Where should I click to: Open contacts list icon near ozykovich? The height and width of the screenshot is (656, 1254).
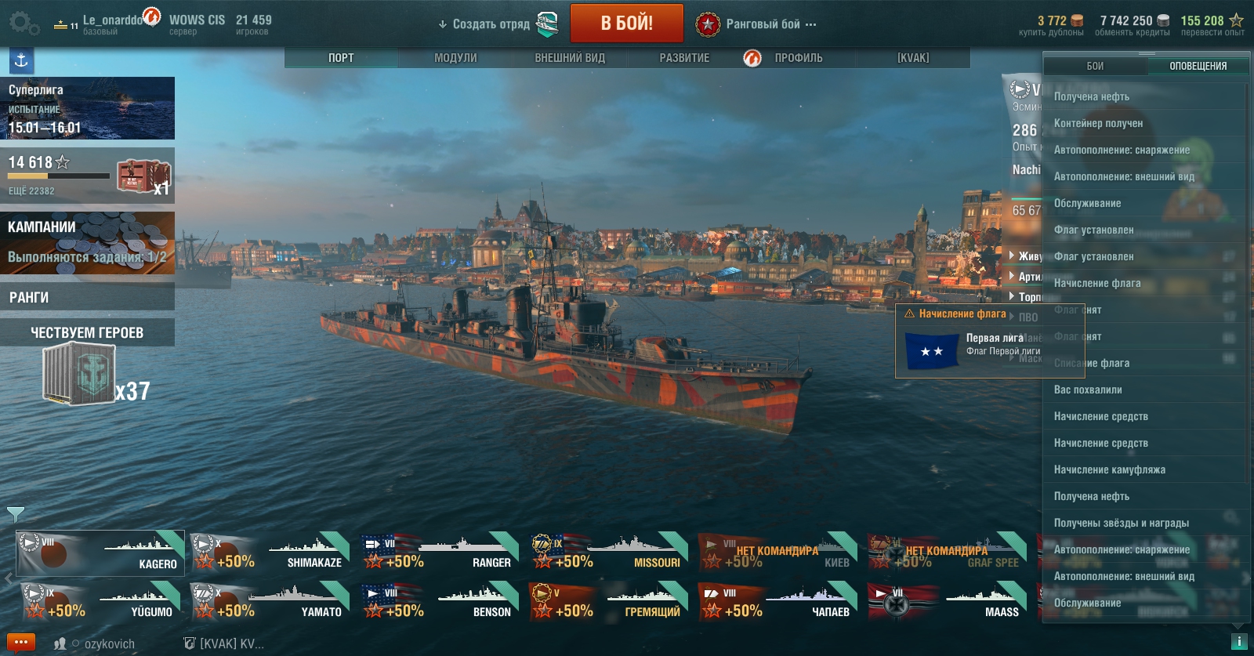[60, 643]
